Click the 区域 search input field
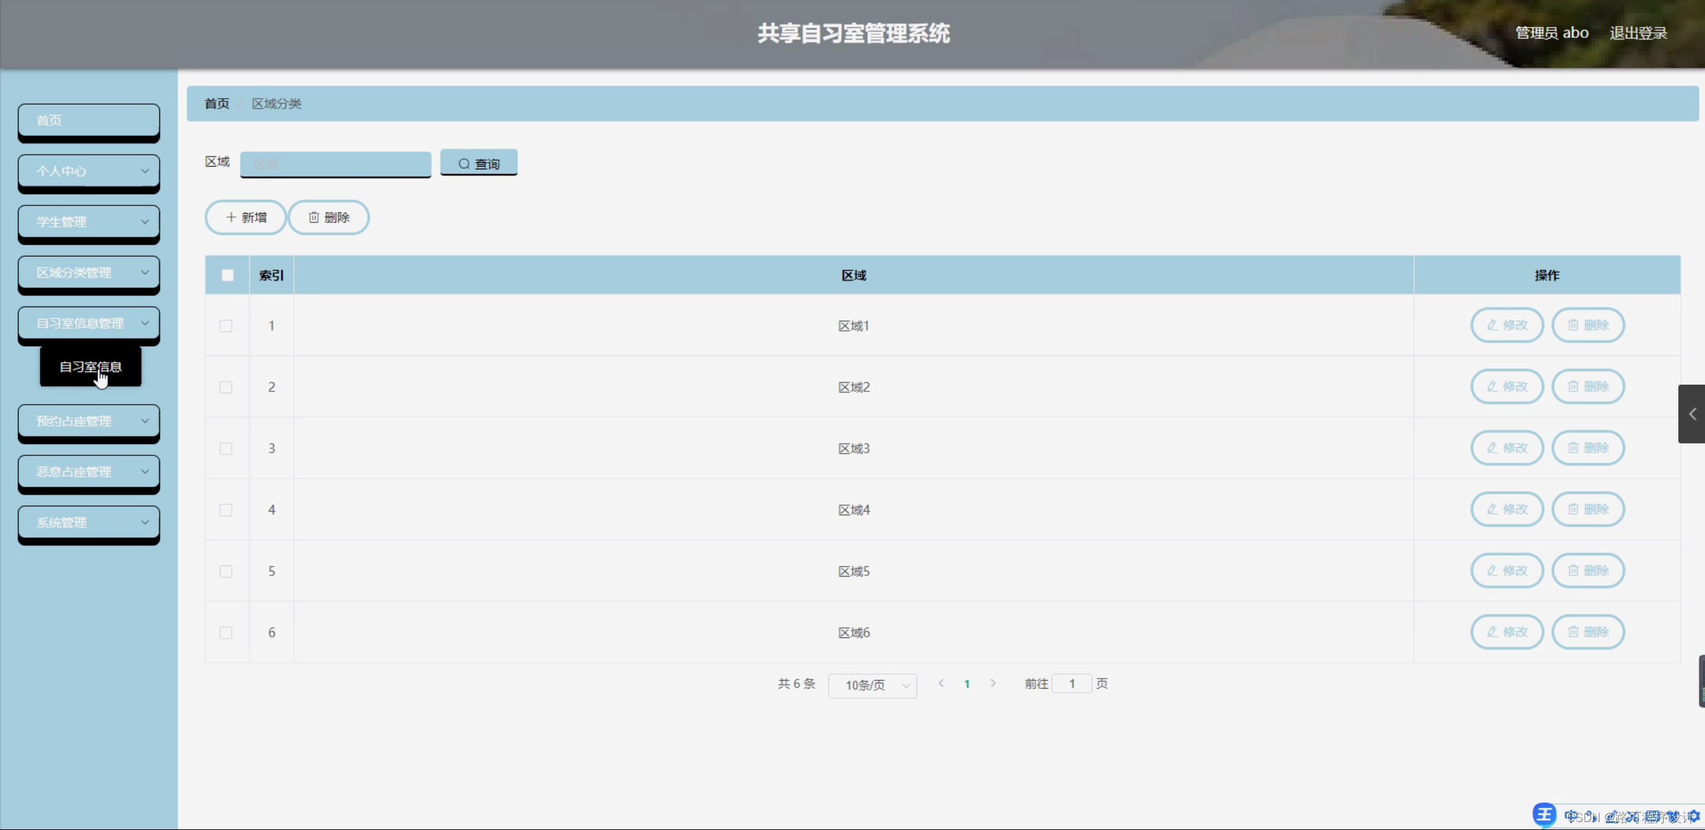This screenshot has height=830, width=1705. pyautogui.click(x=335, y=163)
